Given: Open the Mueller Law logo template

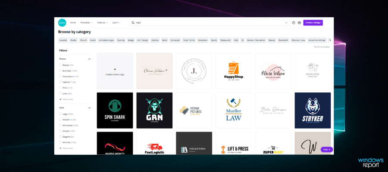Looking at the screenshot, I should coord(234,111).
